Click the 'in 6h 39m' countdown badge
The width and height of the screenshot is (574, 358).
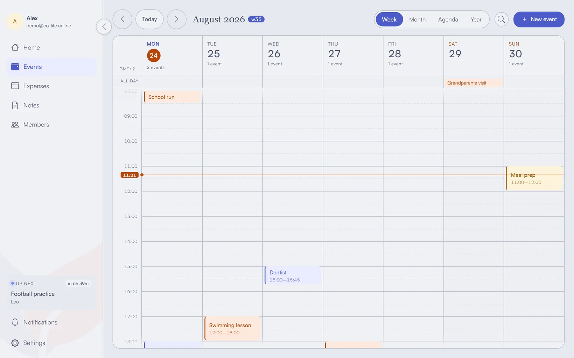pos(78,283)
